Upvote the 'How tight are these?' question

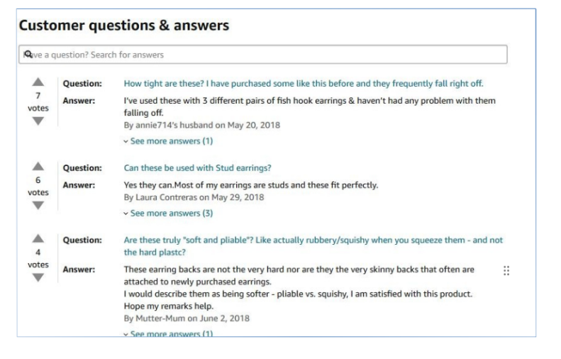pos(38,82)
